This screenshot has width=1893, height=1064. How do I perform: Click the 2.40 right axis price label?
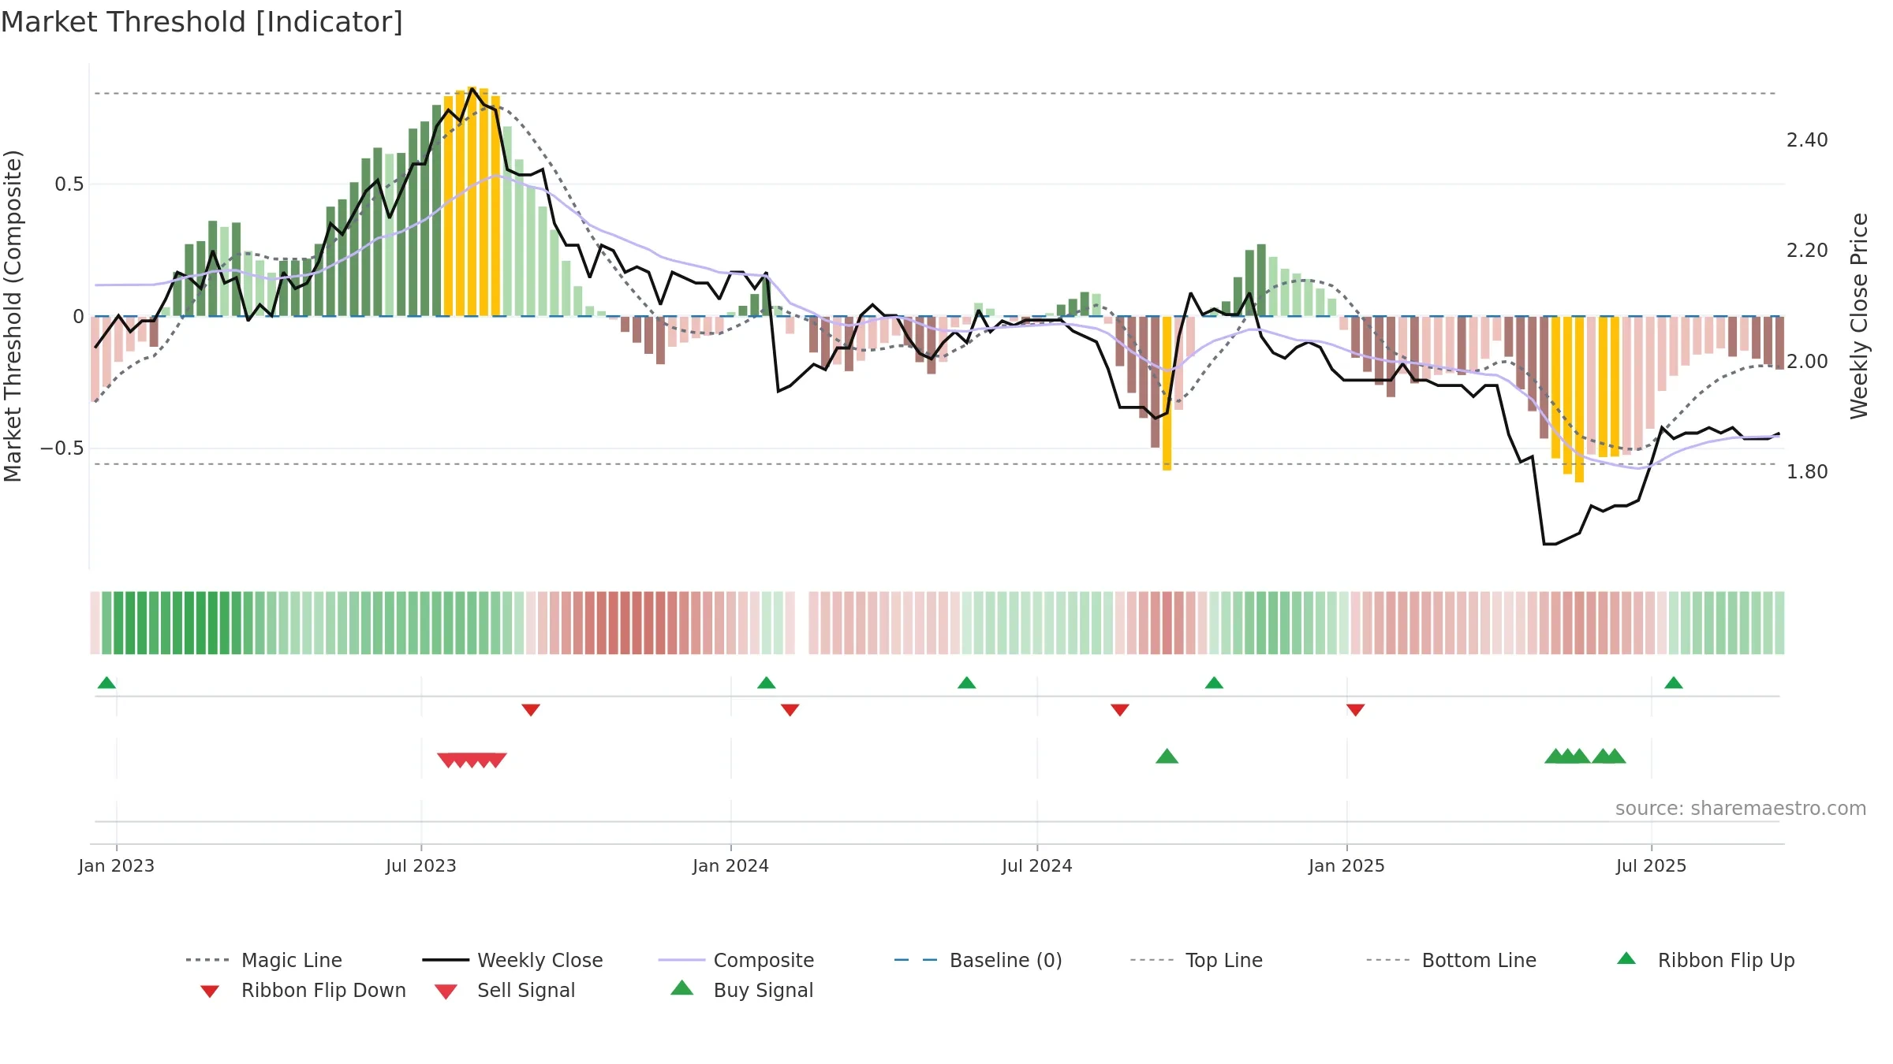click(1807, 140)
